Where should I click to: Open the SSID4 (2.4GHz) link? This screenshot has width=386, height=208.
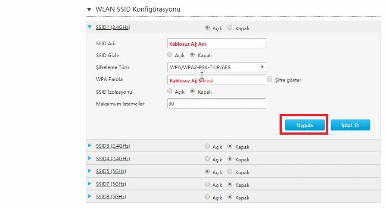point(113,158)
